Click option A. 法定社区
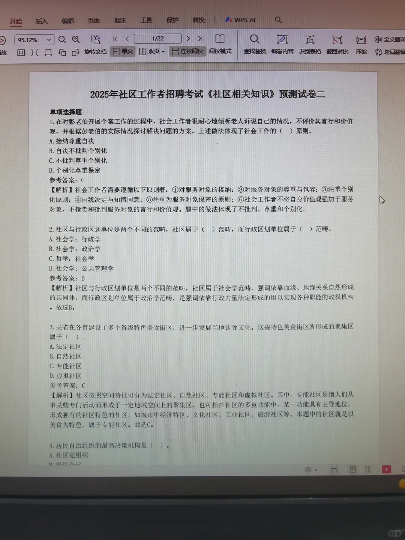Screen dimensions: 405x540 [x=65, y=347]
